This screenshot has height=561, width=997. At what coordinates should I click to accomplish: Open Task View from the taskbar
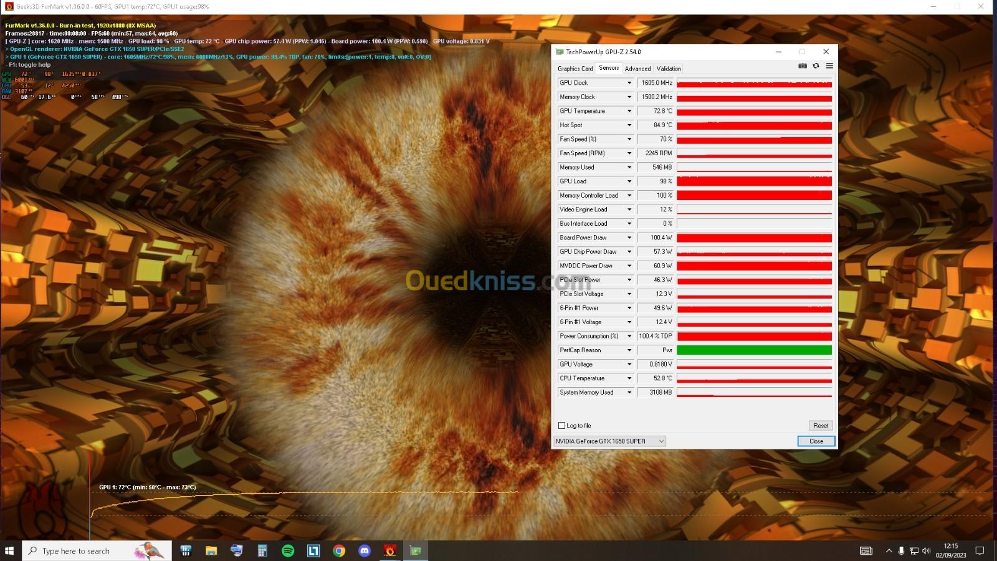[x=185, y=550]
